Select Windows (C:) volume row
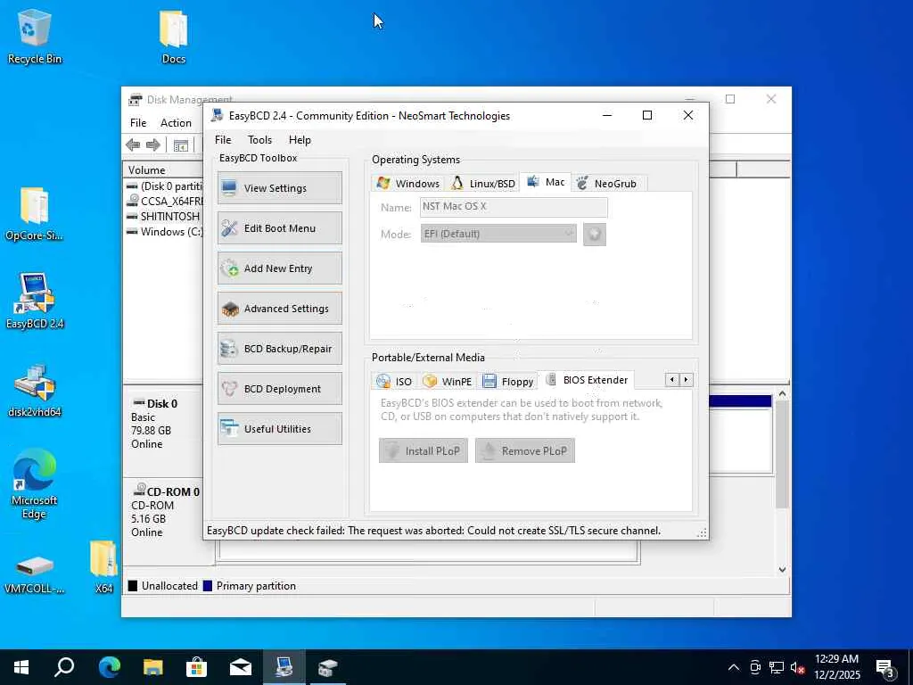 (164, 231)
